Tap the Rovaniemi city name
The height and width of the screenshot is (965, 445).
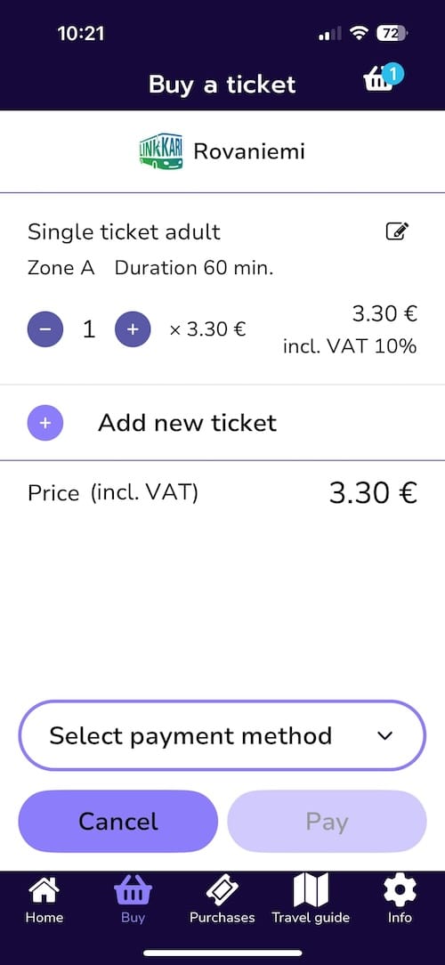(249, 151)
